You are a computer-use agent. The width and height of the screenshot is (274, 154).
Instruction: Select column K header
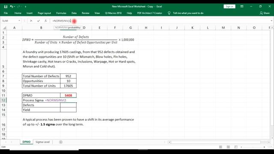point(192,28)
